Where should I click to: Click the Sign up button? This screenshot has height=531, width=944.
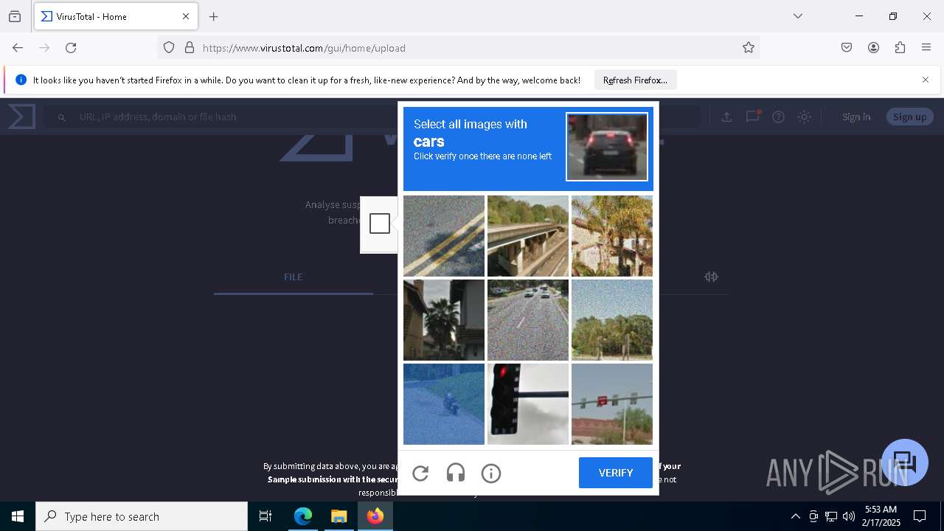coord(909,117)
